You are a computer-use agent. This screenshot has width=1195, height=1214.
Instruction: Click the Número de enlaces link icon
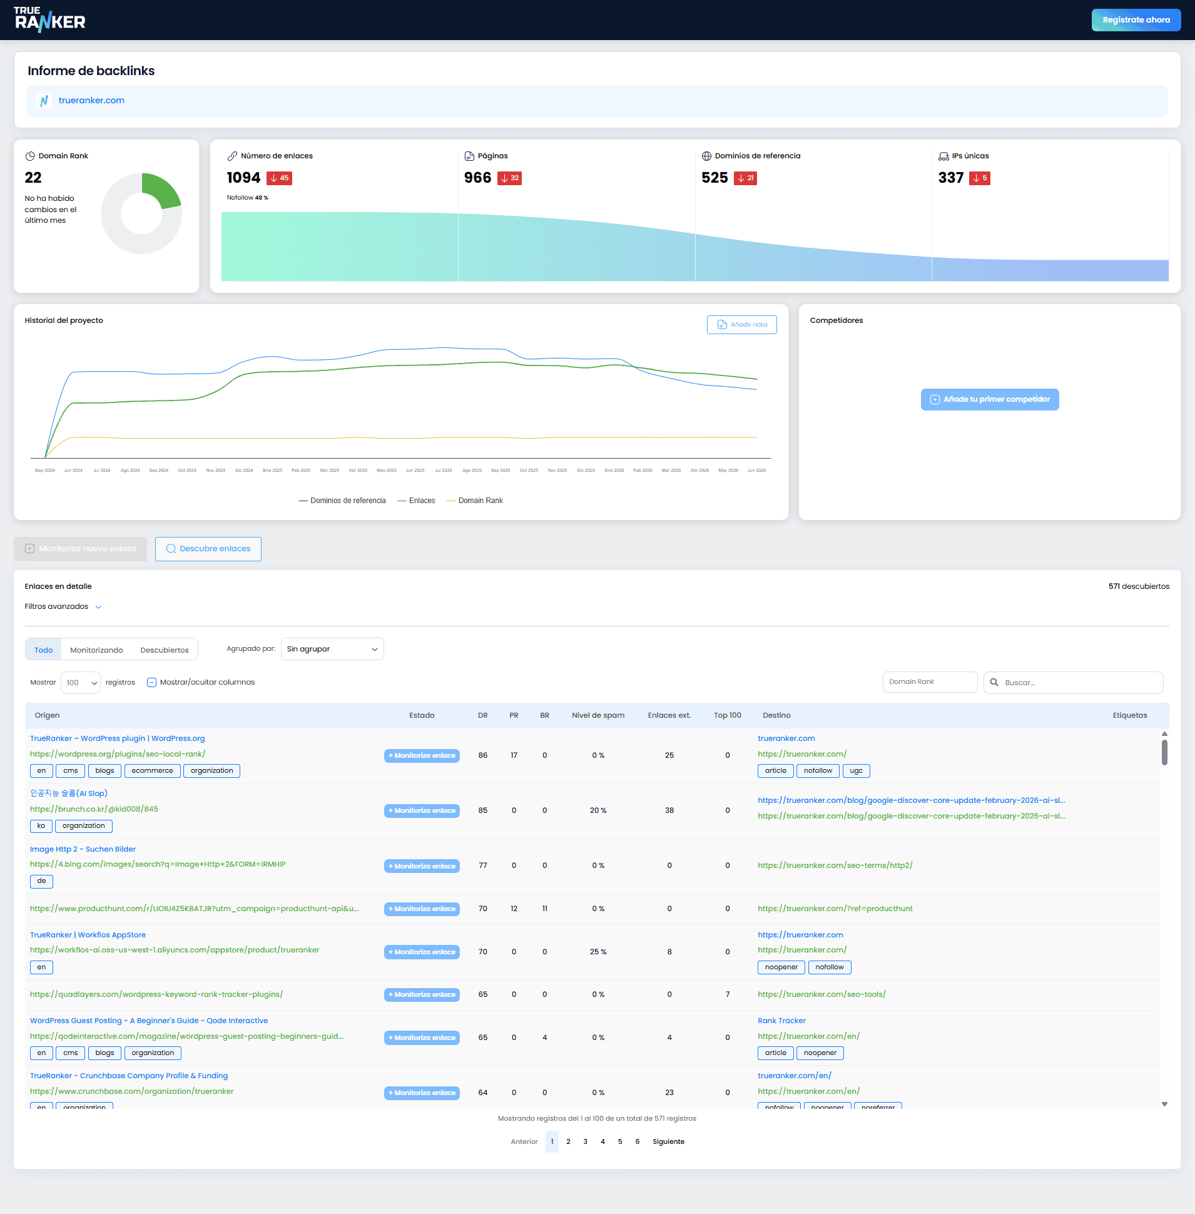[x=232, y=156]
